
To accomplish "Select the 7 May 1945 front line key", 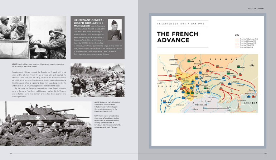I will [247, 47].
